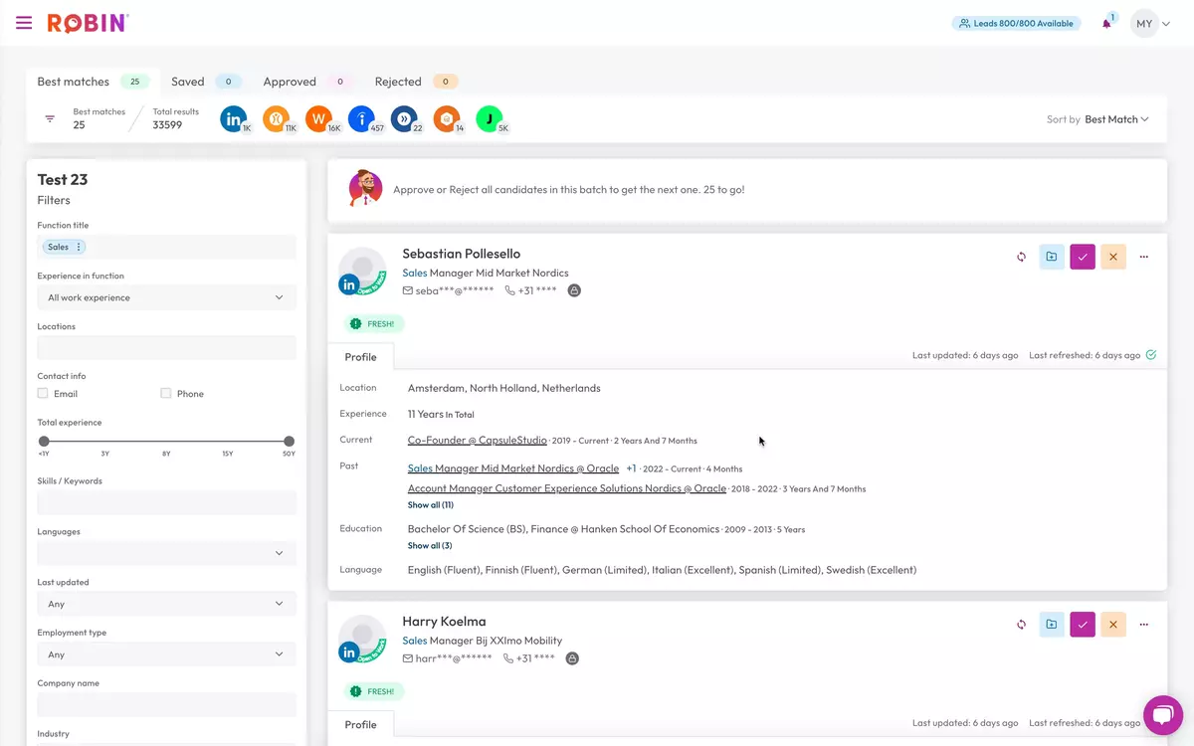Open the chat support widget
The image size is (1194, 746).
point(1162,714)
